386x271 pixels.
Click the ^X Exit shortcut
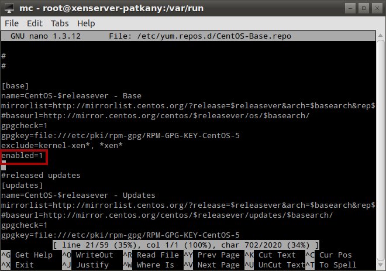[x=18, y=265]
